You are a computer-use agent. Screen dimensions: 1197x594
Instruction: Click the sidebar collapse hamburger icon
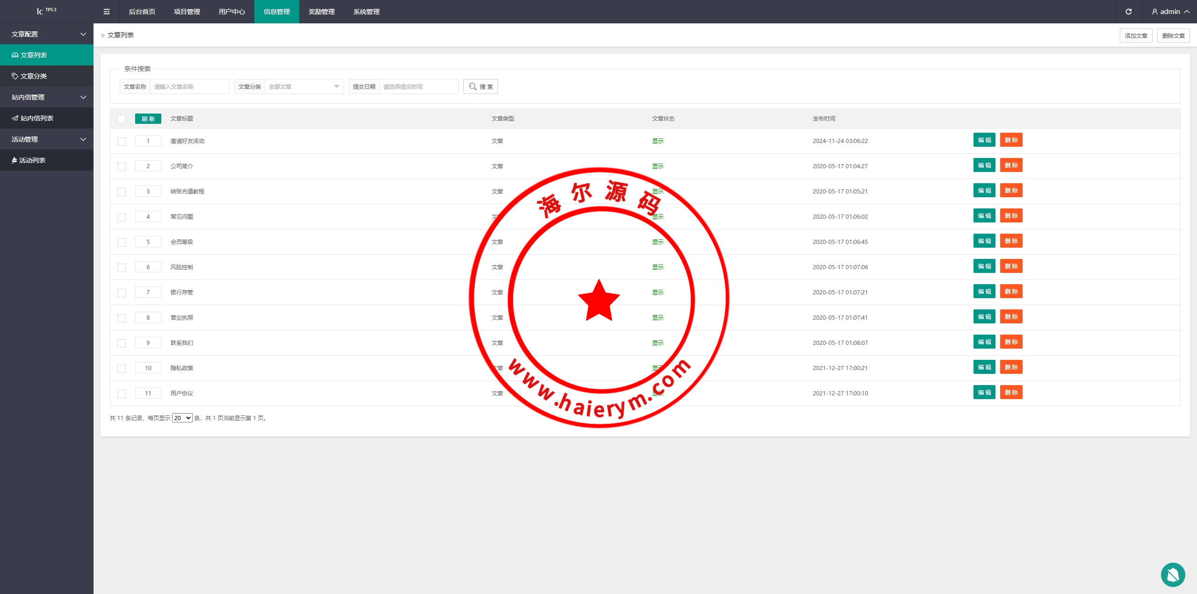[107, 12]
